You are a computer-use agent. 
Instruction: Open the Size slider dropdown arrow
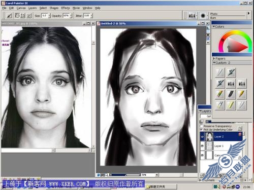pyautogui.click(x=49, y=16)
